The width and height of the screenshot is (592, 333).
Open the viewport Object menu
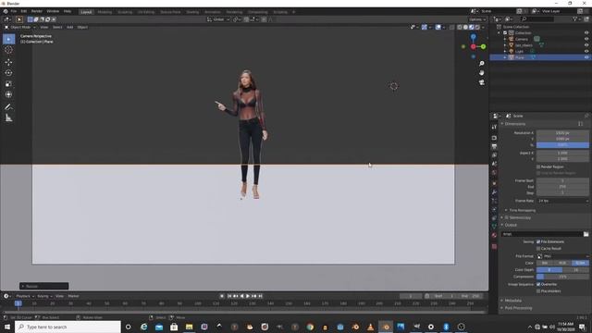82,27
